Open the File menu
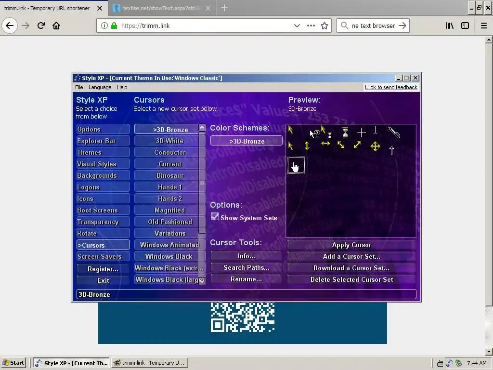 (79, 87)
